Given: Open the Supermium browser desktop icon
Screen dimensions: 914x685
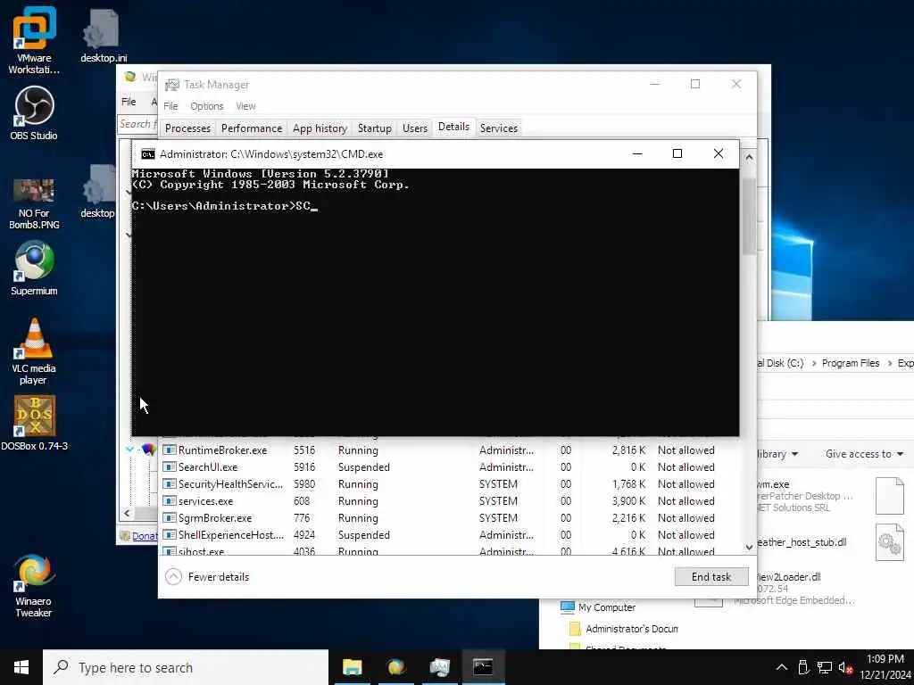Looking at the screenshot, I should 34,268.
